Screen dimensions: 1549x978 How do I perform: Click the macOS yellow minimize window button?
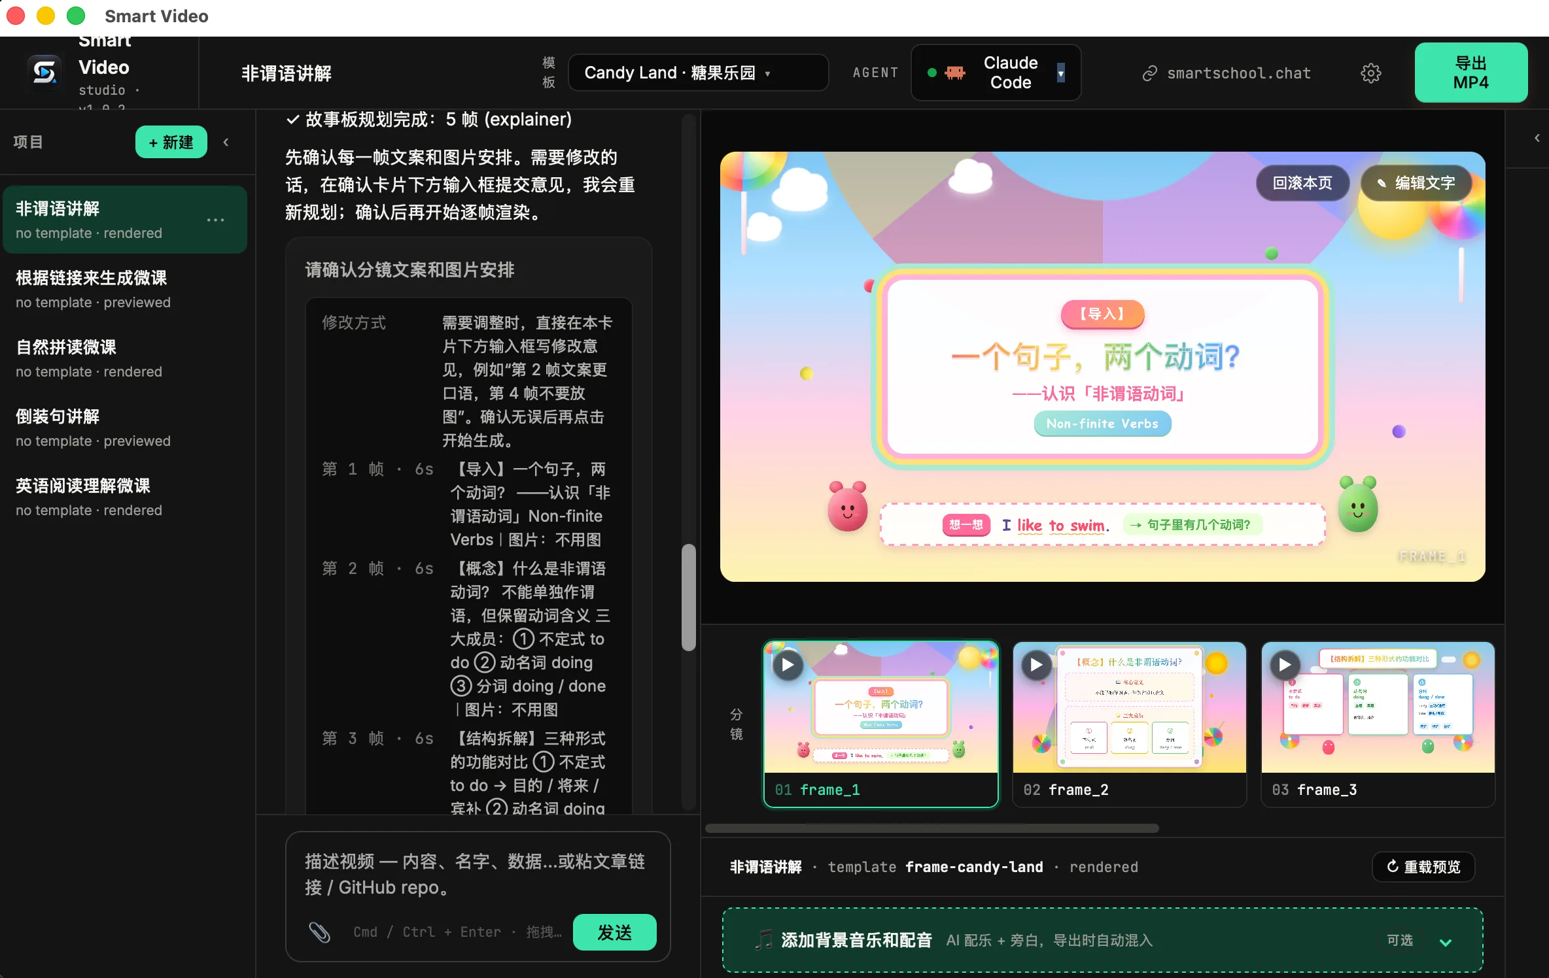pos(46,16)
